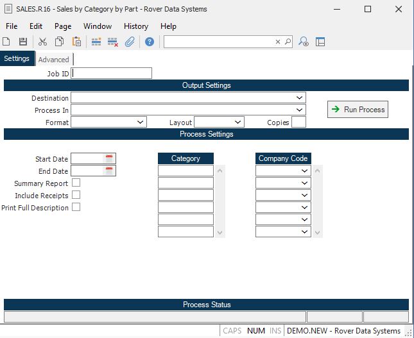
Task: Expand the Destination dropdown
Action: click(300, 98)
